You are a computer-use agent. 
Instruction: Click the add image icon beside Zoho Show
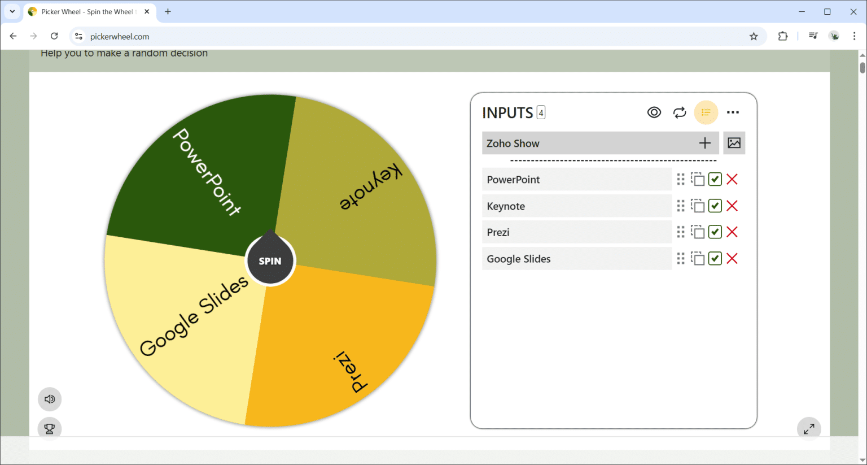[x=734, y=143]
